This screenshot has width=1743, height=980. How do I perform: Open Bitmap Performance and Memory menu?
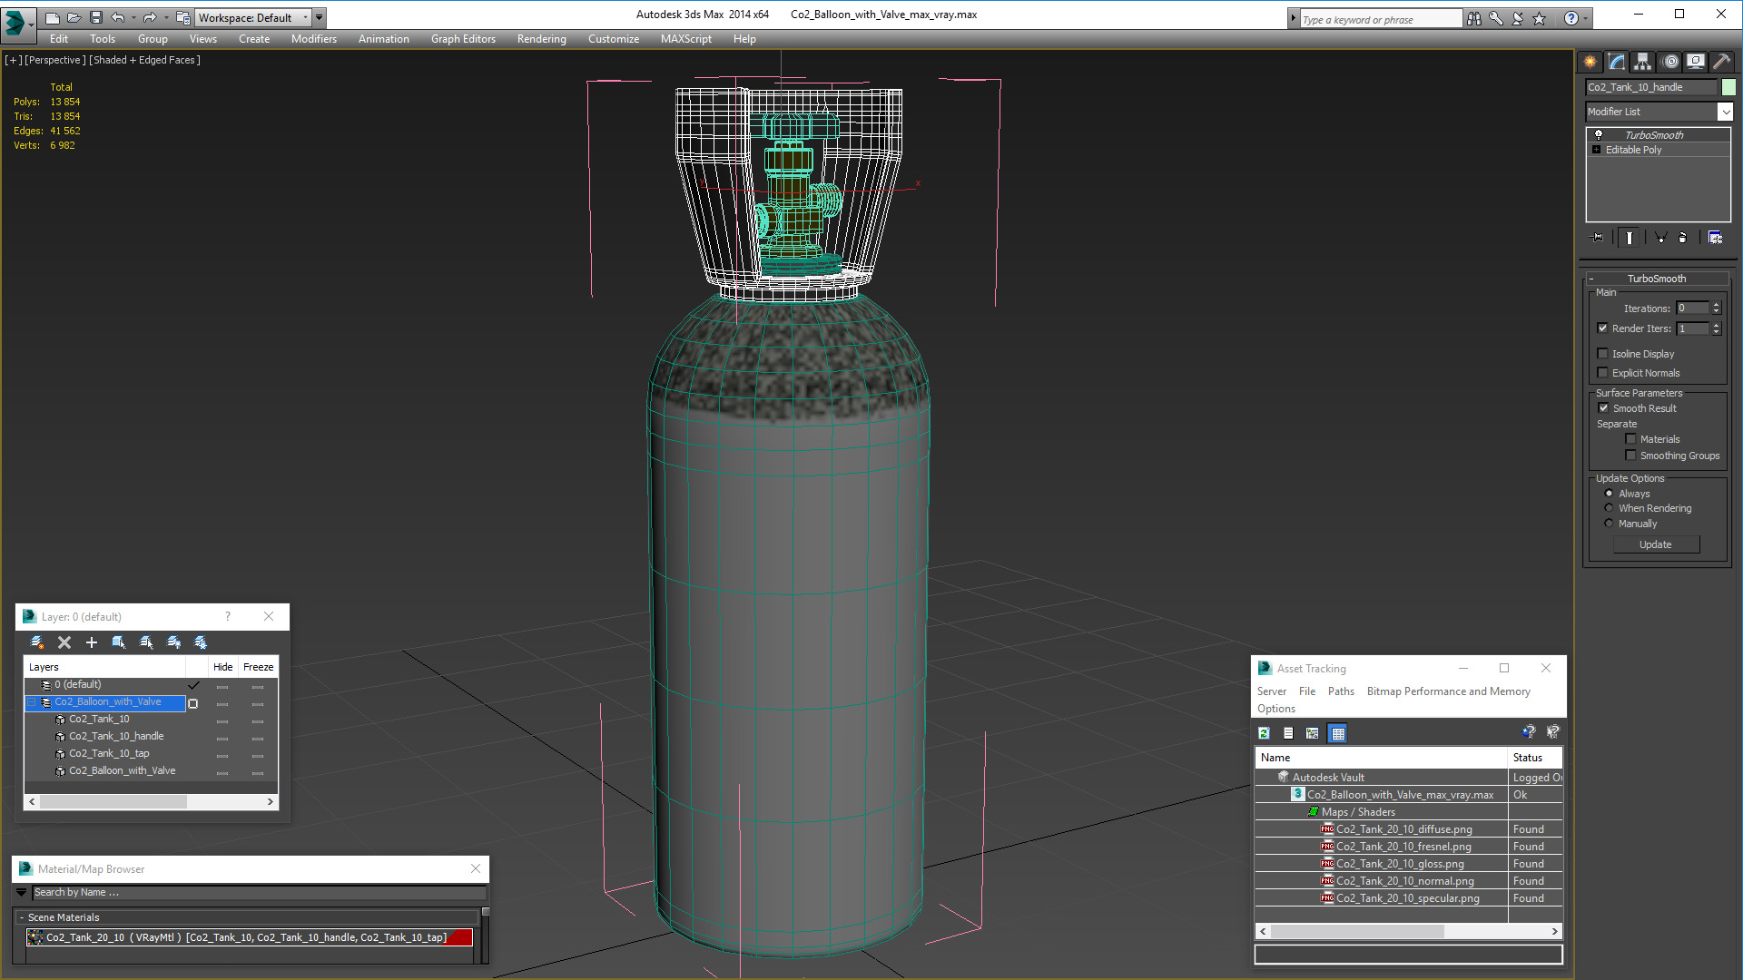(x=1448, y=691)
